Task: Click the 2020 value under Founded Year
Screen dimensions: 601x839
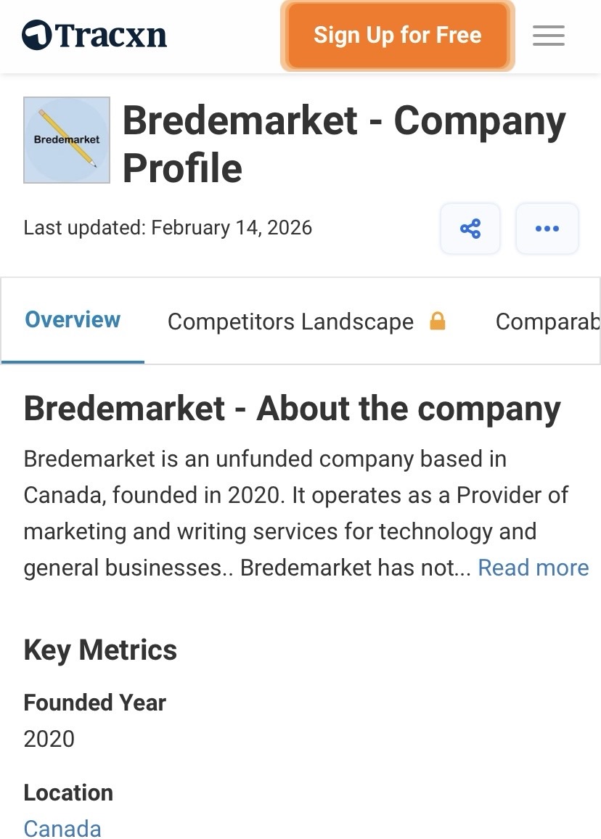Action: click(49, 739)
